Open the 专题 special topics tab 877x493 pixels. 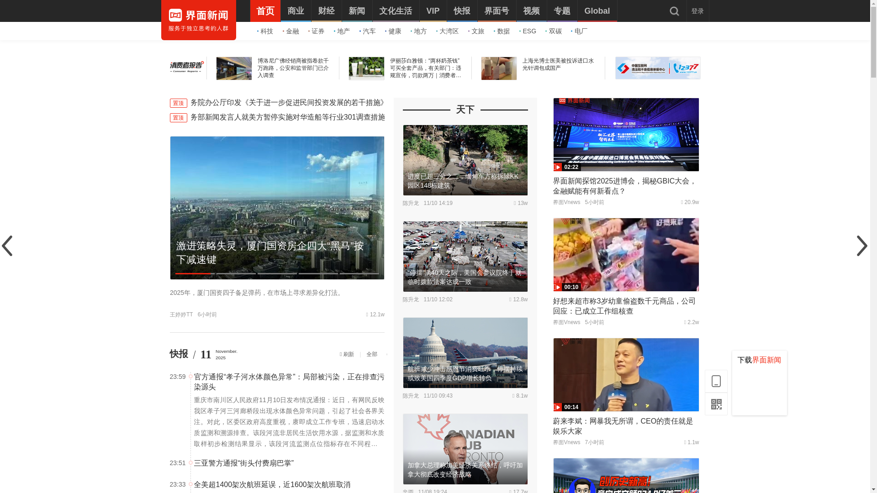tap(562, 11)
